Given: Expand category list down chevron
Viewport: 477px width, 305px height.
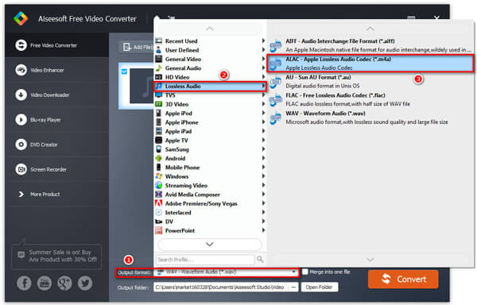Looking at the screenshot, I should tap(209, 245).
